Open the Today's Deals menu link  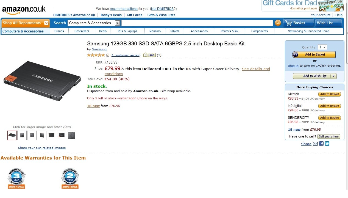(x=111, y=15)
